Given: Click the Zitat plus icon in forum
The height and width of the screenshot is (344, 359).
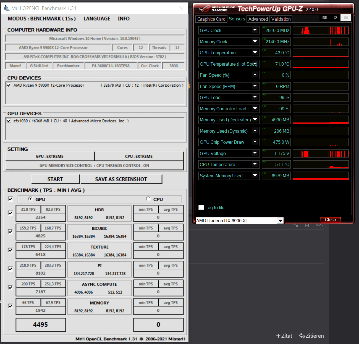Looking at the screenshot, I should point(278,336).
